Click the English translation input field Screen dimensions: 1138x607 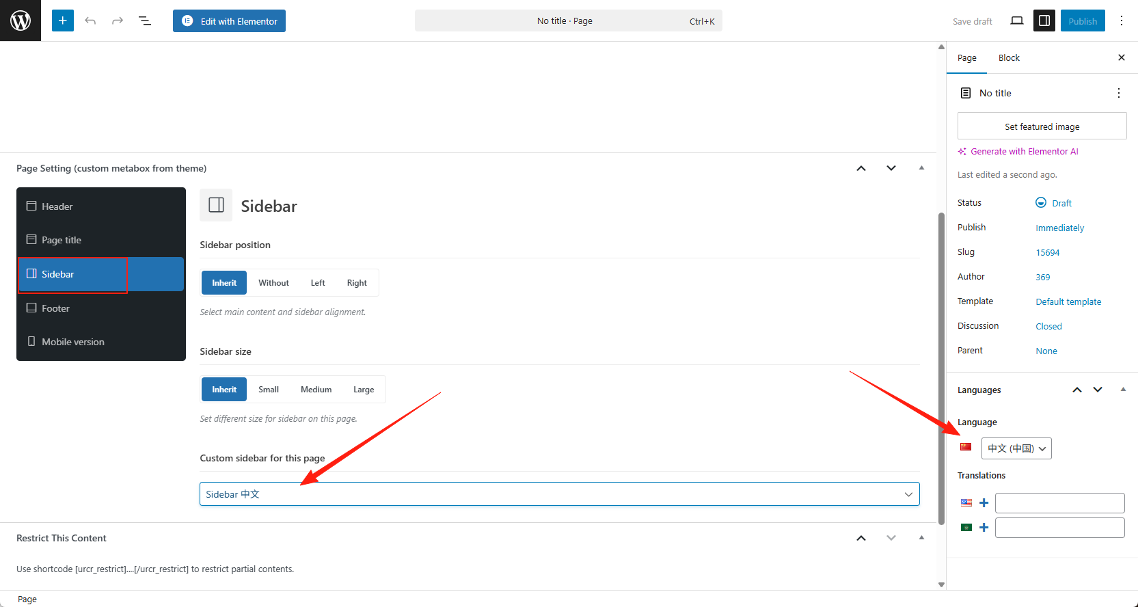[x=1059, y=503]
